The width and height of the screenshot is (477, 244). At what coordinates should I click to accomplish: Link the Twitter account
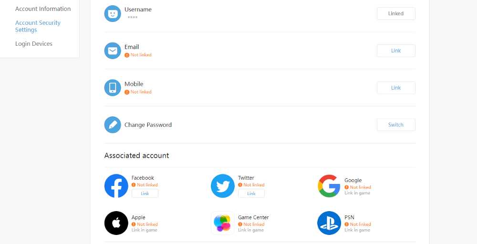click(251, 193)
